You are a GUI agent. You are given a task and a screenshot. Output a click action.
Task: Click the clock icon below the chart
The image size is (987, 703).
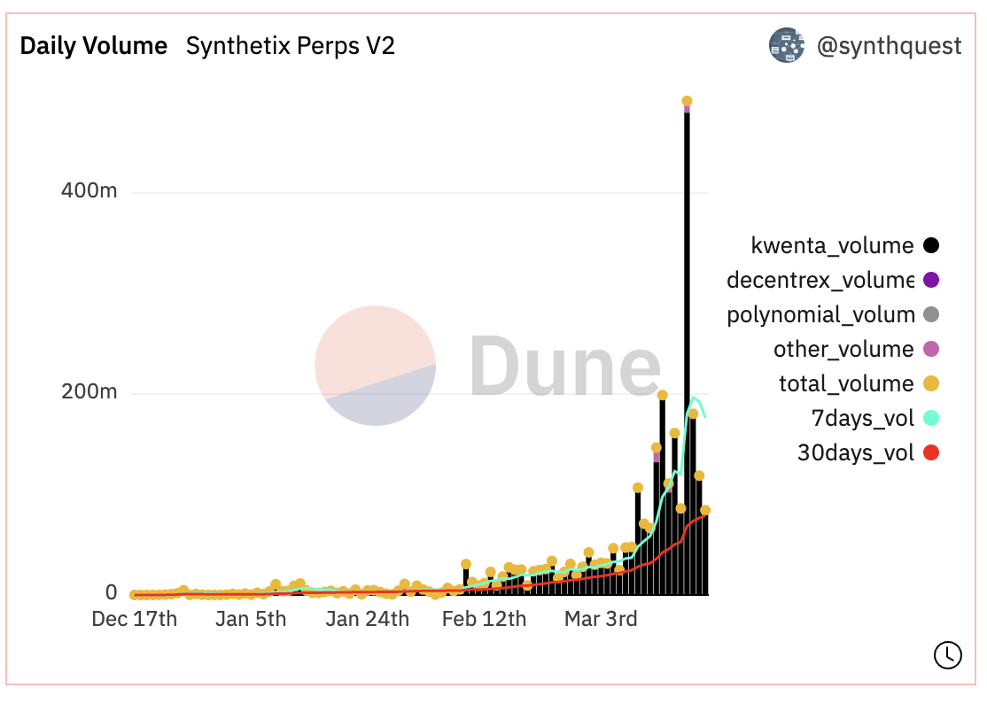pos(947,654)
